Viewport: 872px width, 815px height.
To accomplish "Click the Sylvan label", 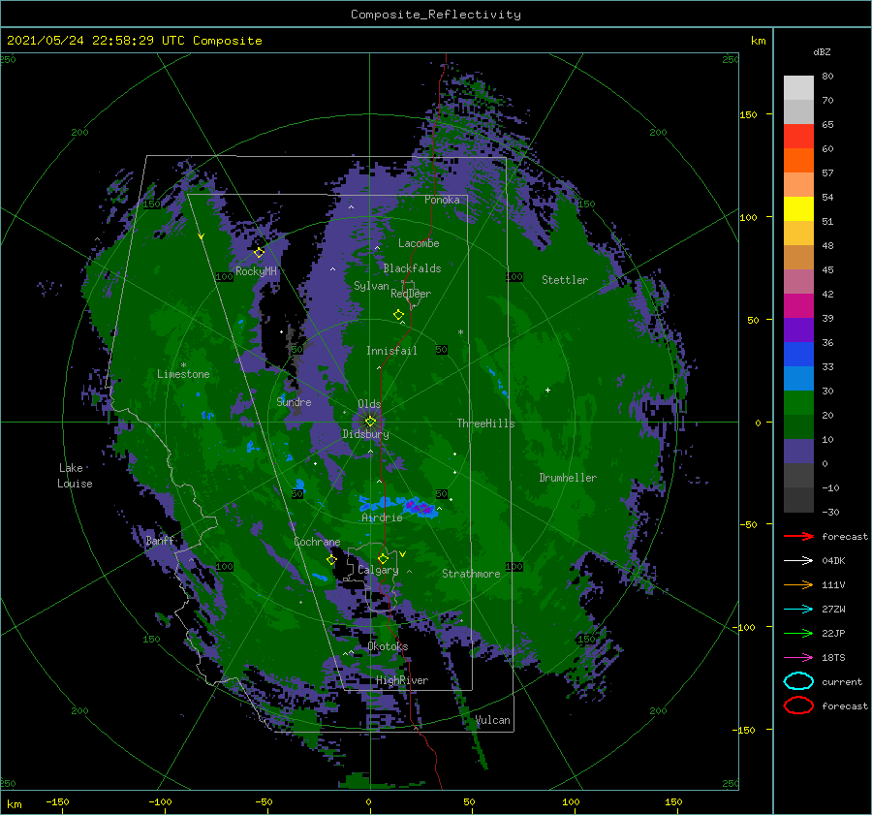I will pos(371,286).
